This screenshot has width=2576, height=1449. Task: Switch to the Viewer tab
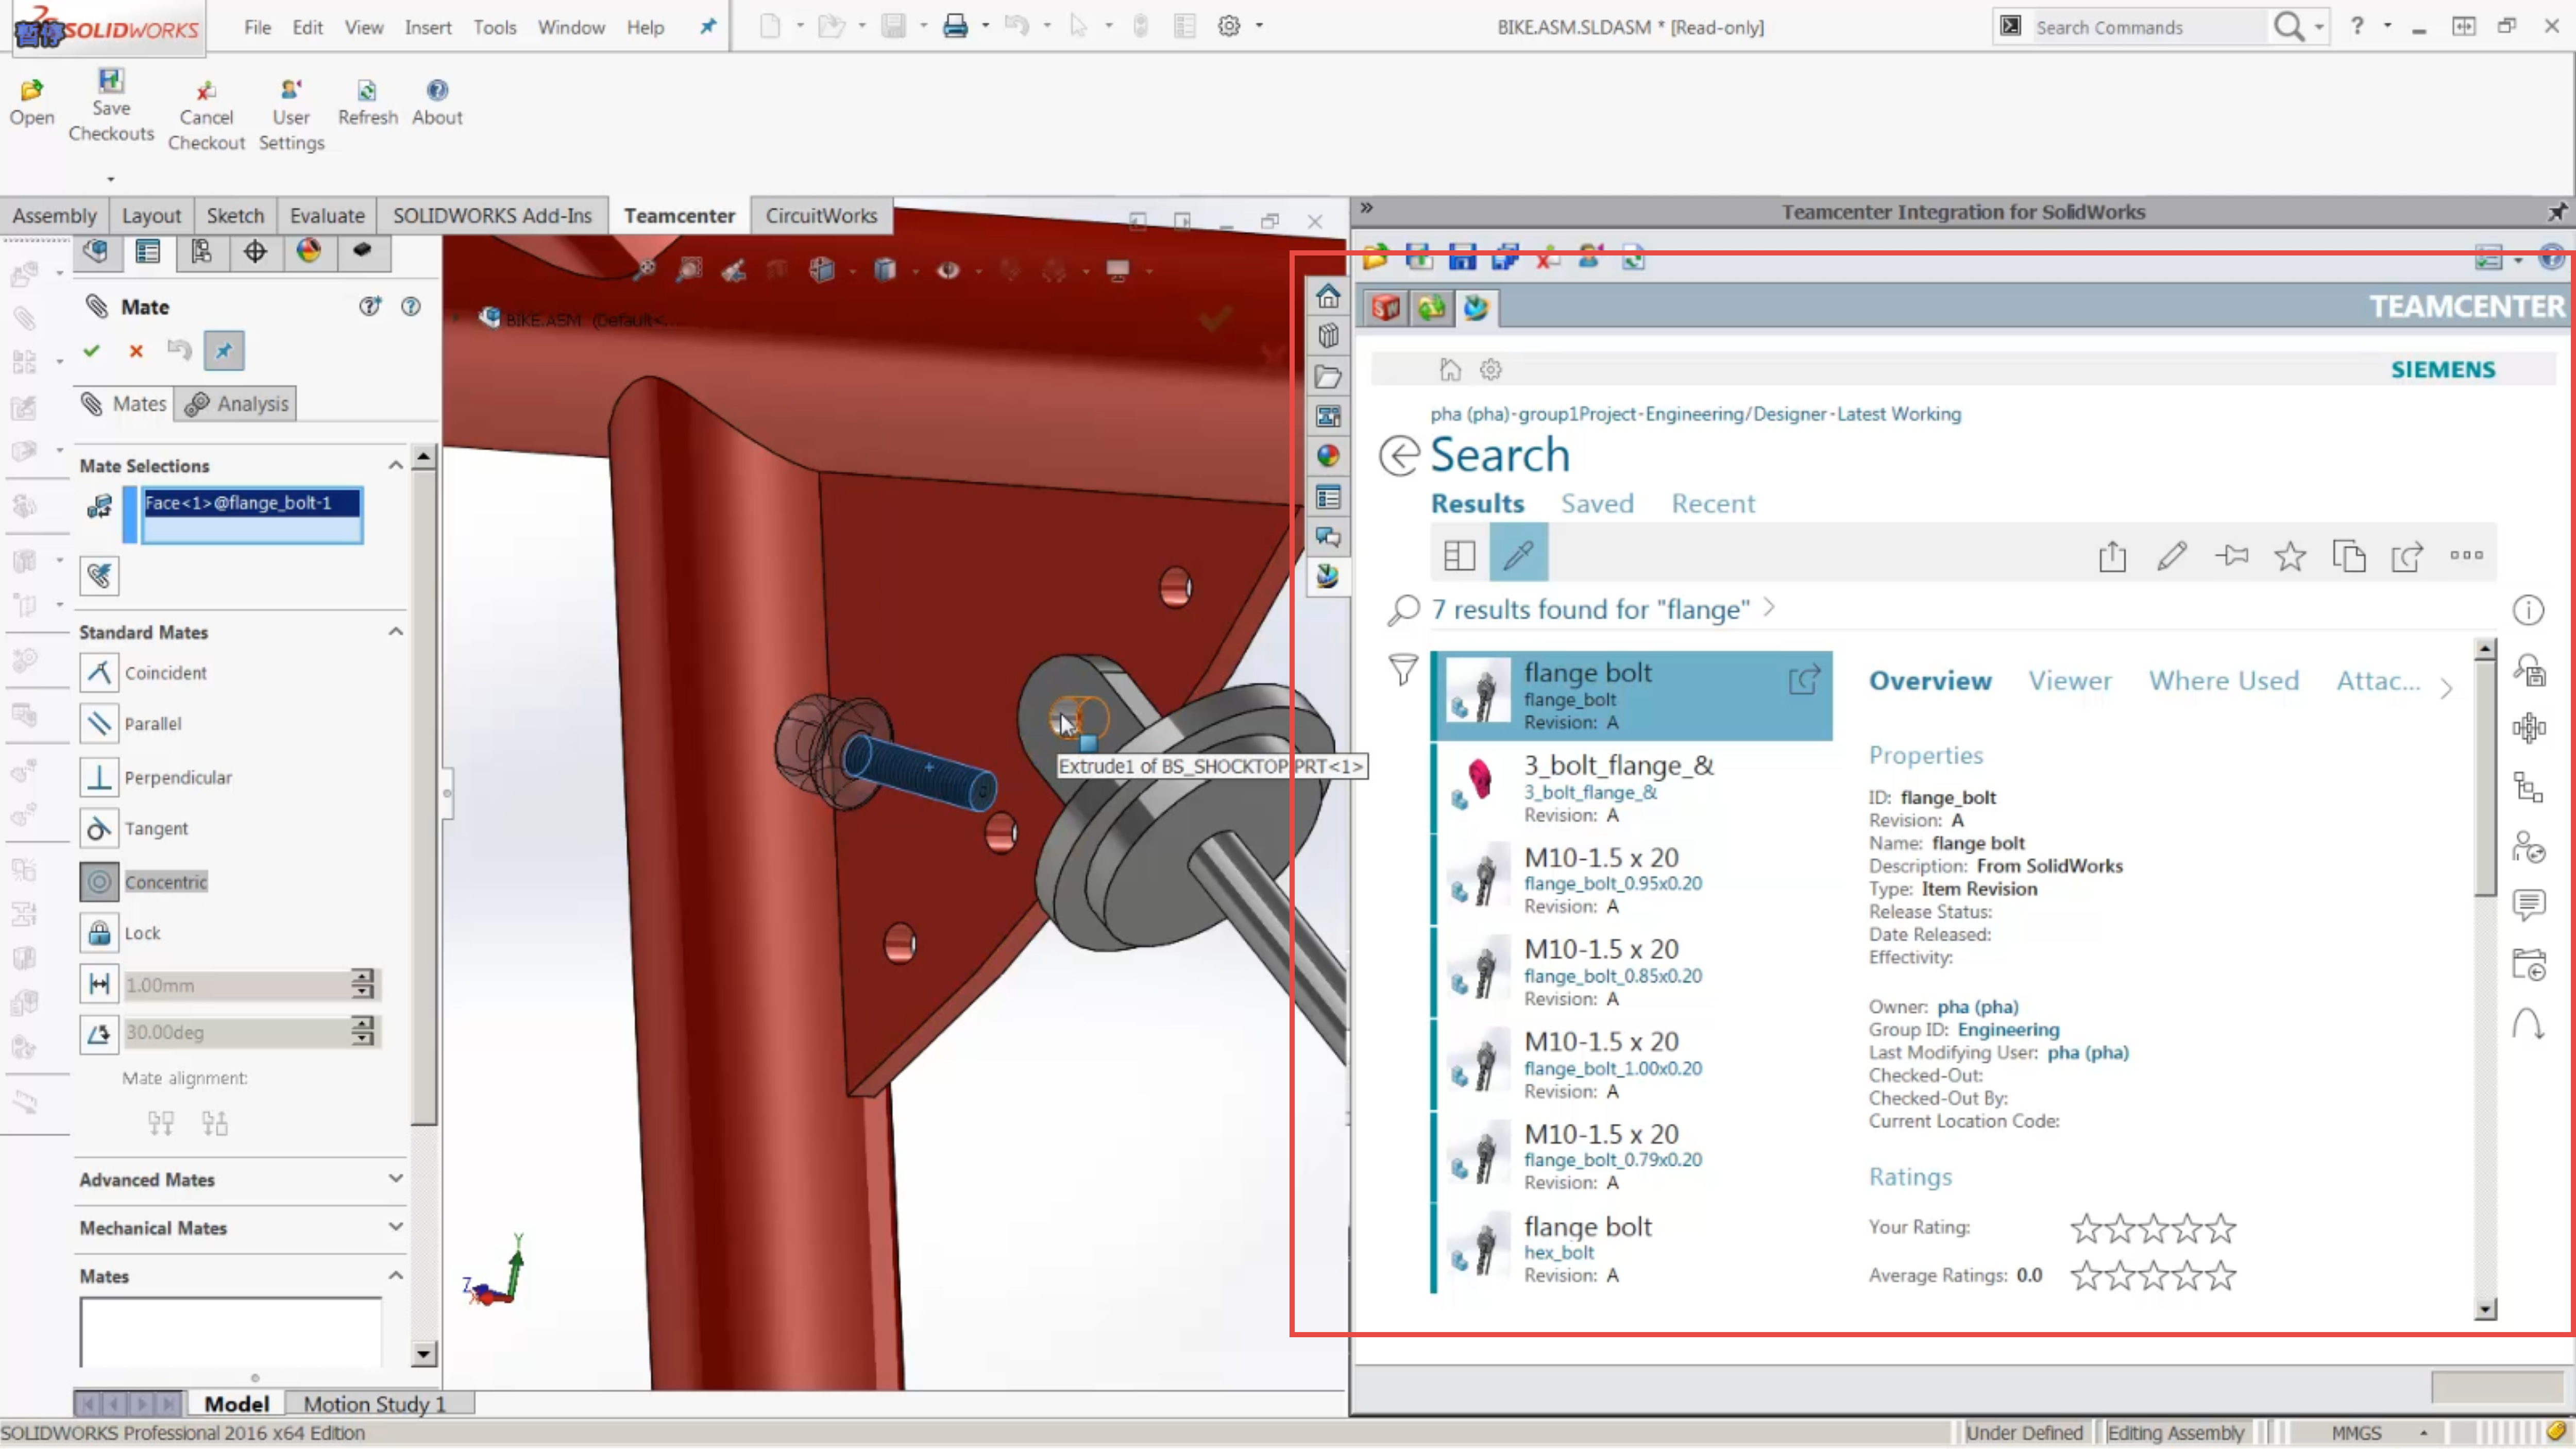click(x=2069, y=681)
